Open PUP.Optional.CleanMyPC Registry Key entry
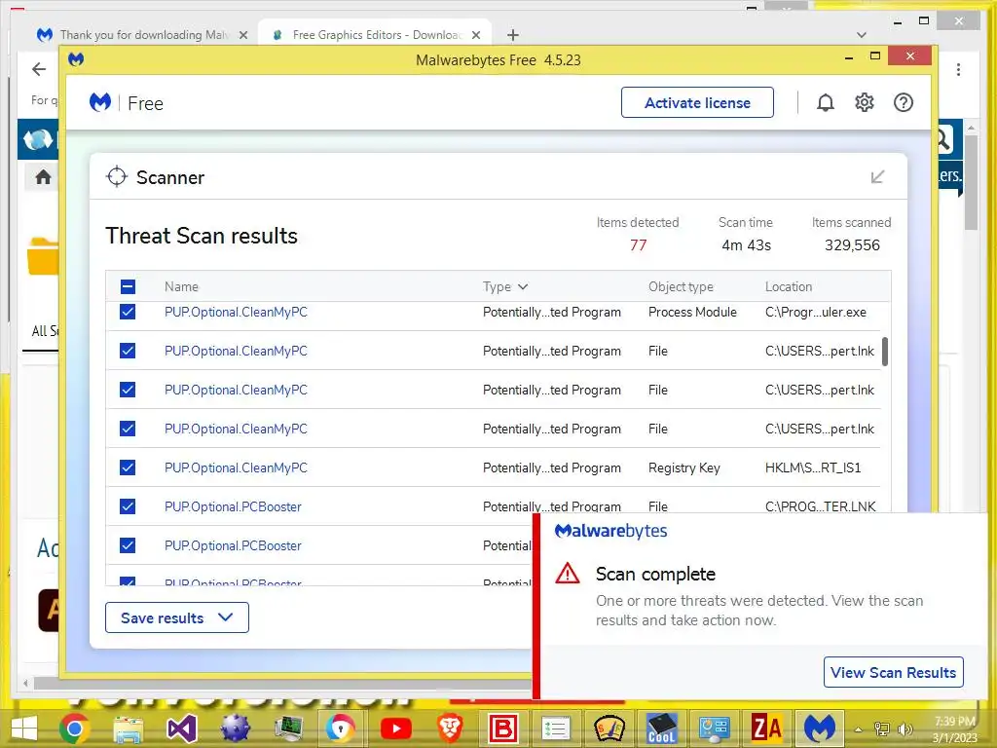 point(236,467)
